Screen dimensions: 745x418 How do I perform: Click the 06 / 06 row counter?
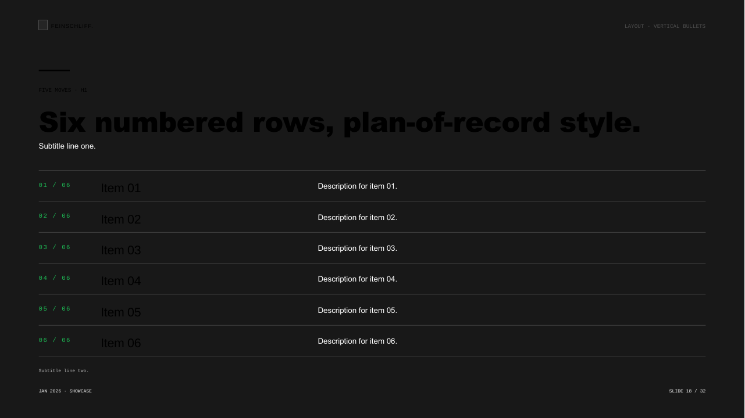[55, 340]
